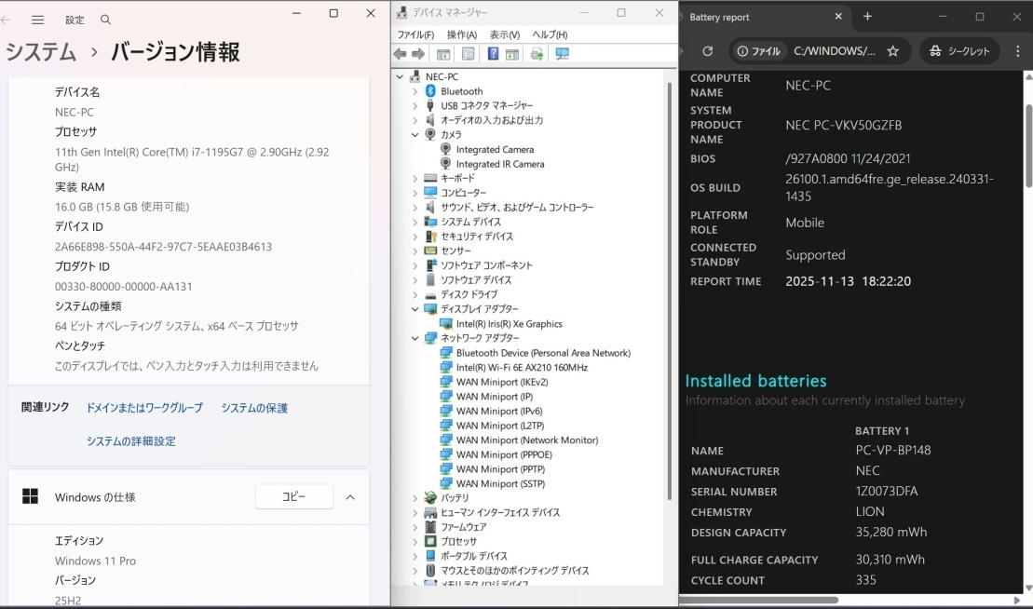Expand the バッテリ device category
The width and height of the screenshot is (1033, 609).
pyautogui.click(x=415, y=498)
